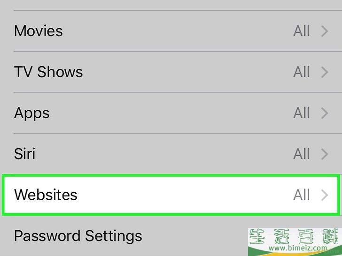Select the Apps row label
The image size is (342, 256).
click(32, 113)
